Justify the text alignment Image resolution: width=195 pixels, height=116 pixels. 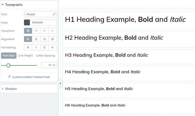pyautogui.click(x=53, y=39)
